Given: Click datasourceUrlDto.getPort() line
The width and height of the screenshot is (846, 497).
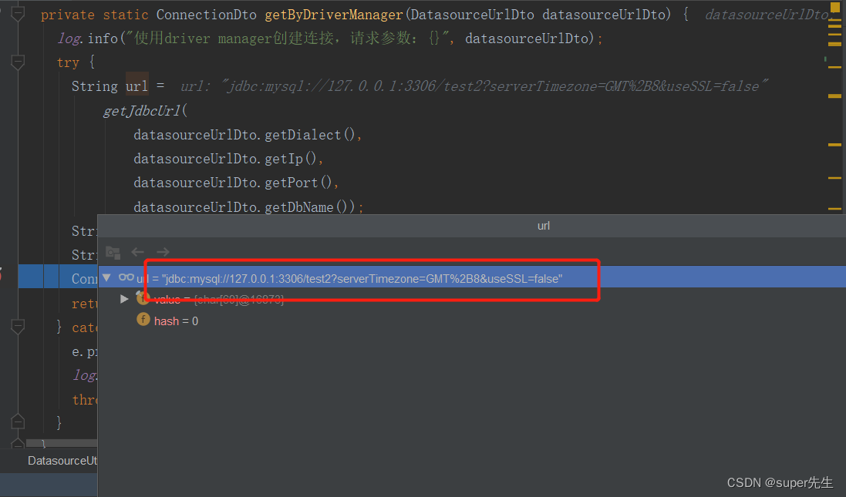Looking at the screenshot, I should click(236, 183).
